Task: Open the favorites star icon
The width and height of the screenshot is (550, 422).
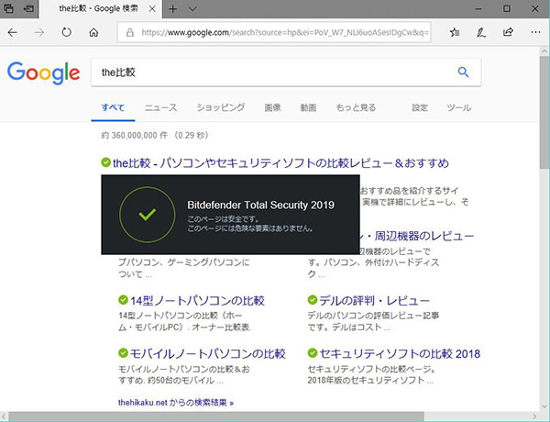Action: [x=455, y=33]
